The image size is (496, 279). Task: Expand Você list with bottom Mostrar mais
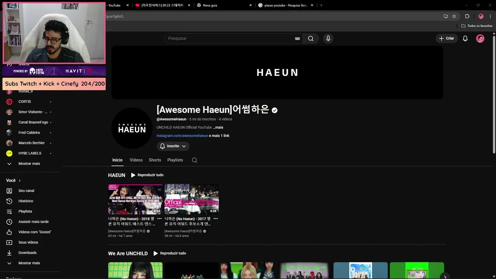(29, 263)
